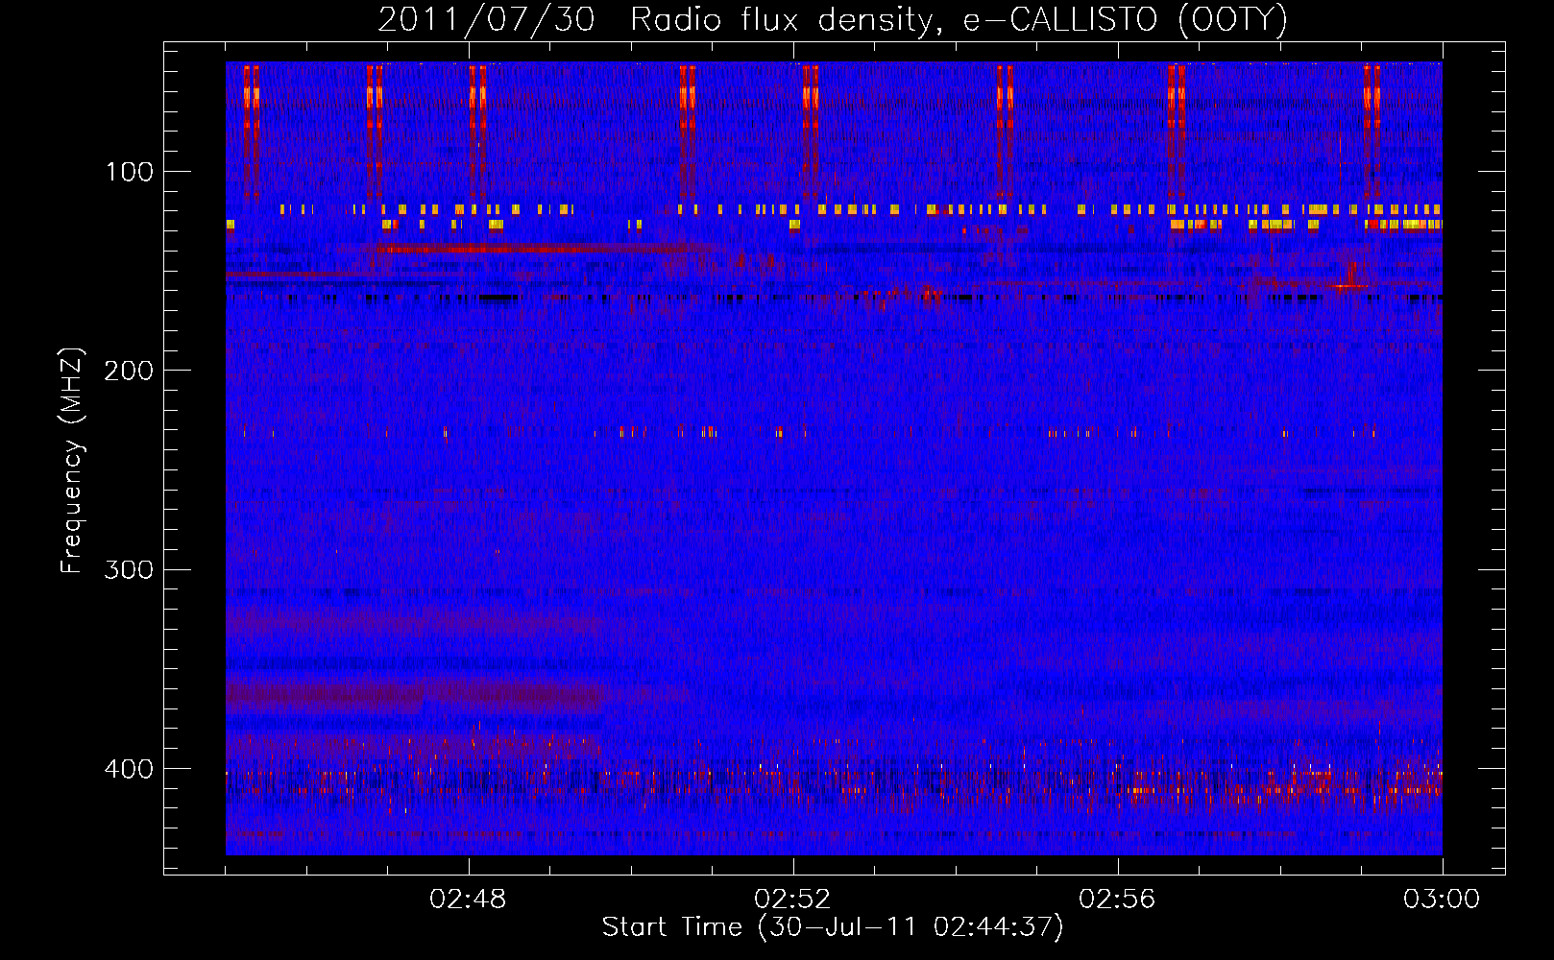Viewport: 1554px width, 960px height.
Task: Click the 100 frequency tick label
Action: click(130, 172)
